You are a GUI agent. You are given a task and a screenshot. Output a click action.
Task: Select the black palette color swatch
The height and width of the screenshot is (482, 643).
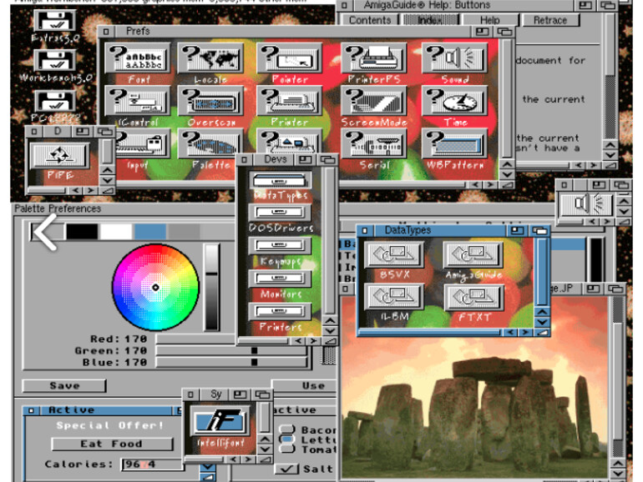(x=83, y=232)
